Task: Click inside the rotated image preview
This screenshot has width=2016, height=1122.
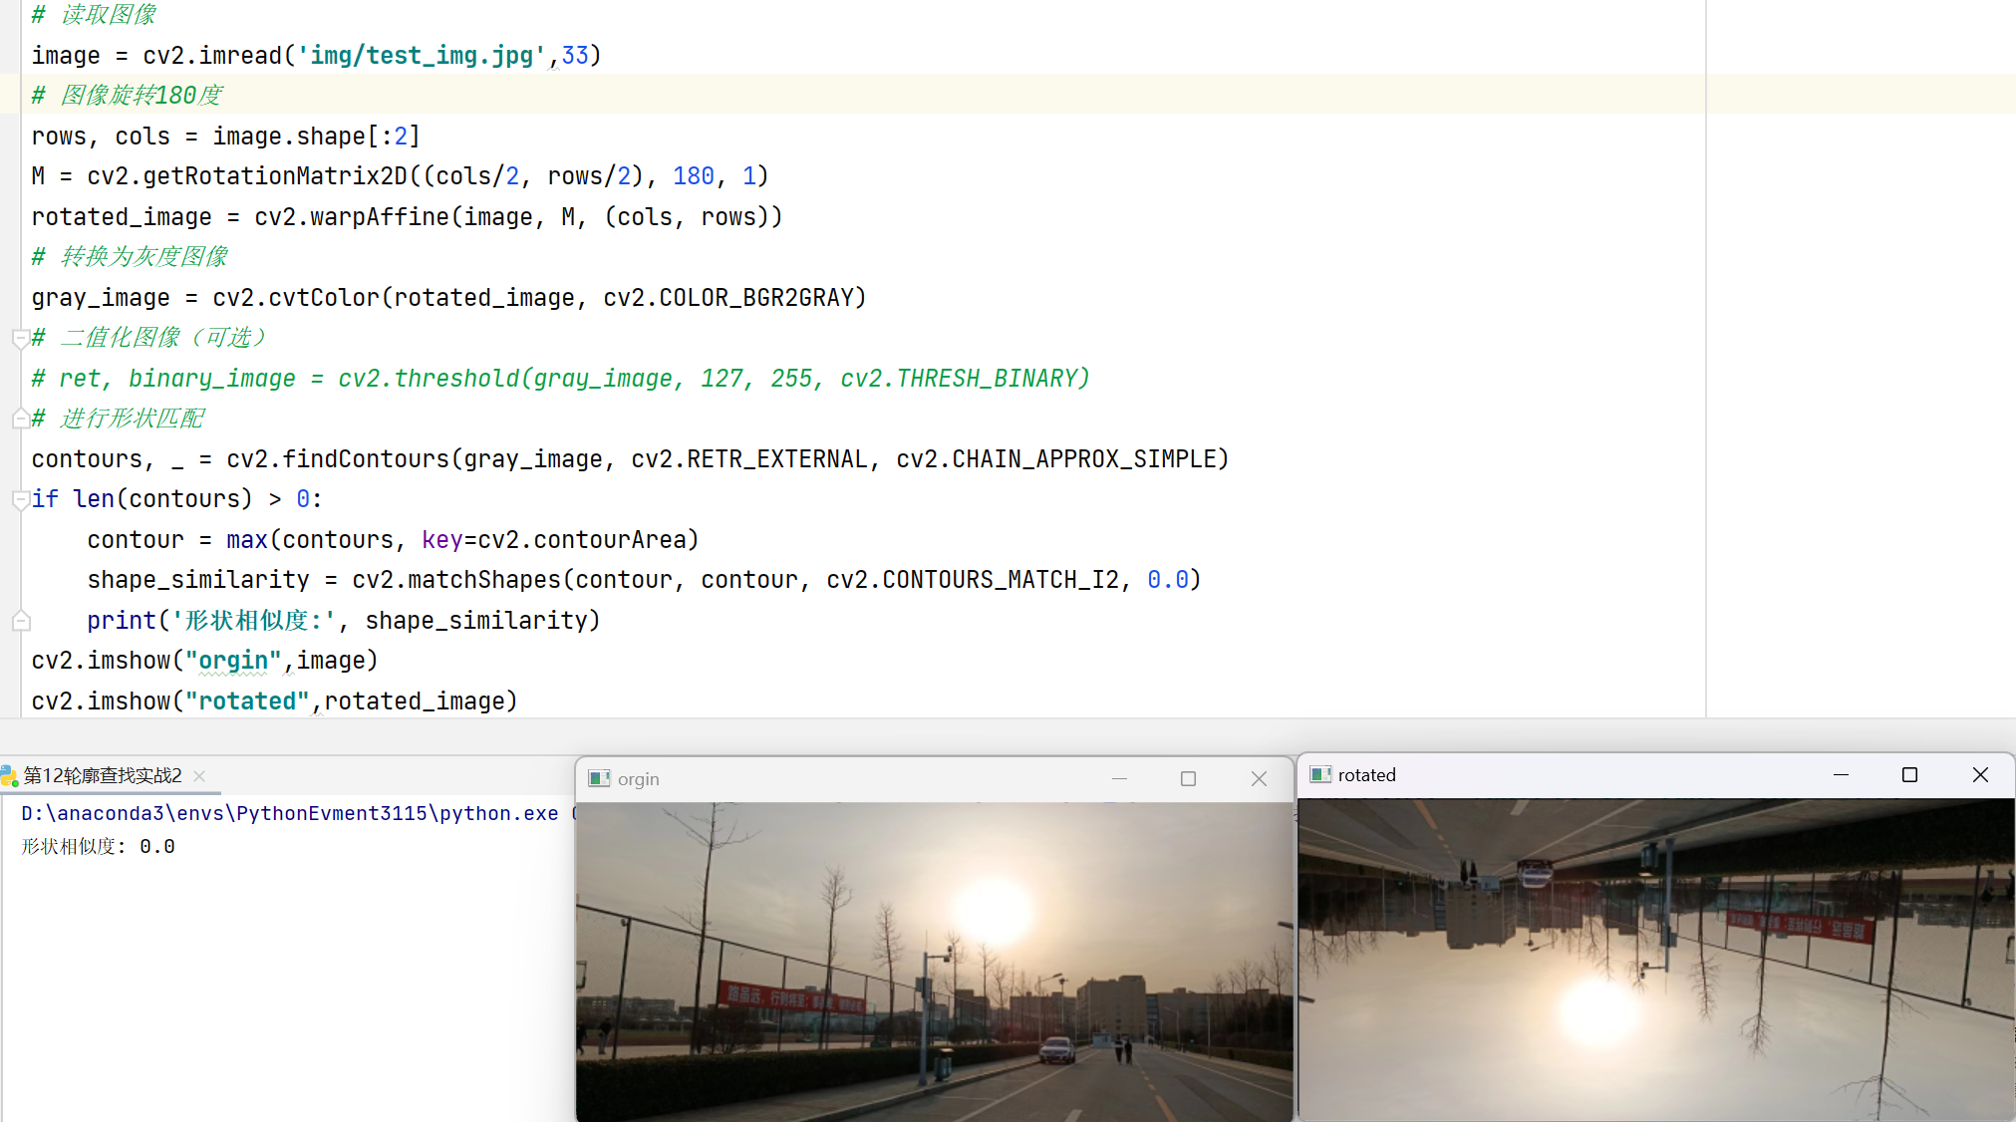Action: point(1654,959)
